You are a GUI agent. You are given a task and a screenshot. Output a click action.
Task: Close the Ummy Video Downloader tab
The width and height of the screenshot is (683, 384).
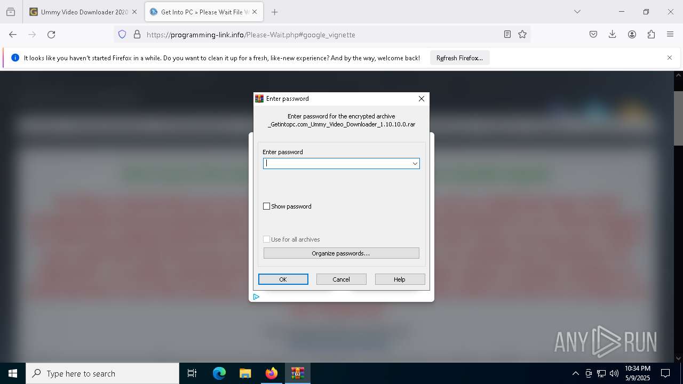point(134,12)
